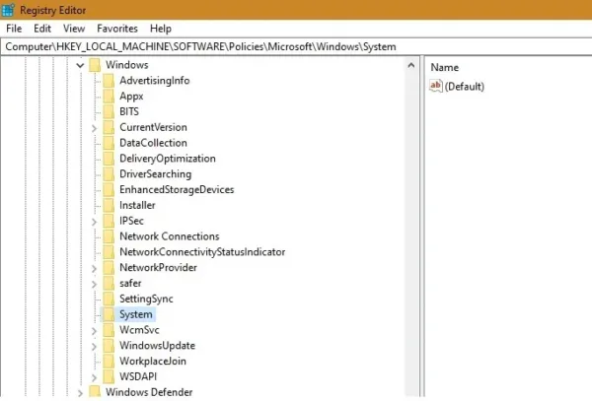The image size is (592, 401).
Task: Click the WcmSvc folder icon
Action: [x=109, y=330]
